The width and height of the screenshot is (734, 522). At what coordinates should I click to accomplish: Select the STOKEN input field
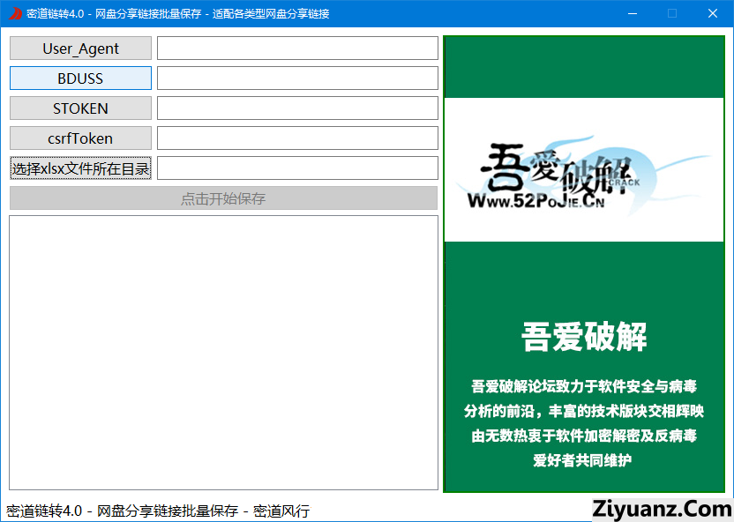point(297,108)
